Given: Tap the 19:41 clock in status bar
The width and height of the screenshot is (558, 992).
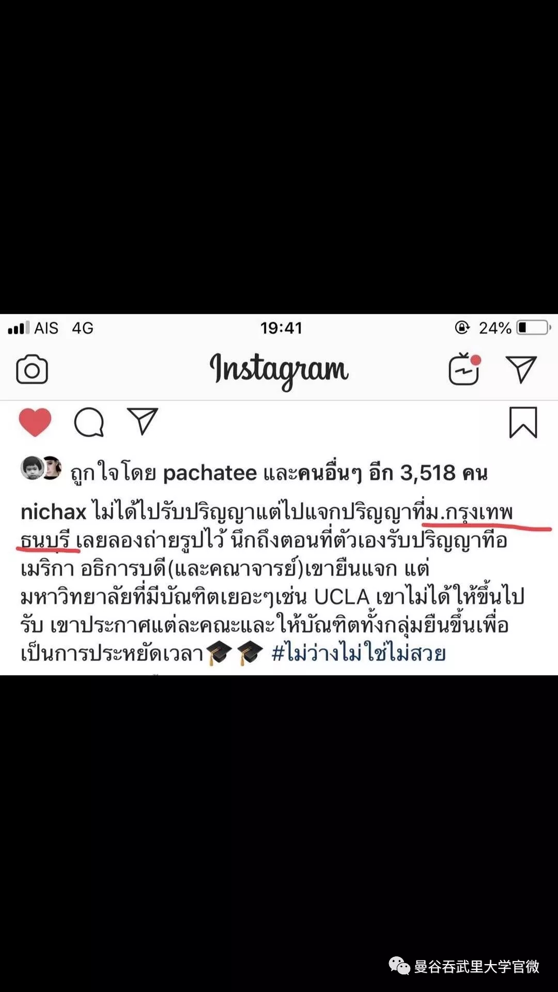Looking at the screenshot, I should (x=281, y=328).
